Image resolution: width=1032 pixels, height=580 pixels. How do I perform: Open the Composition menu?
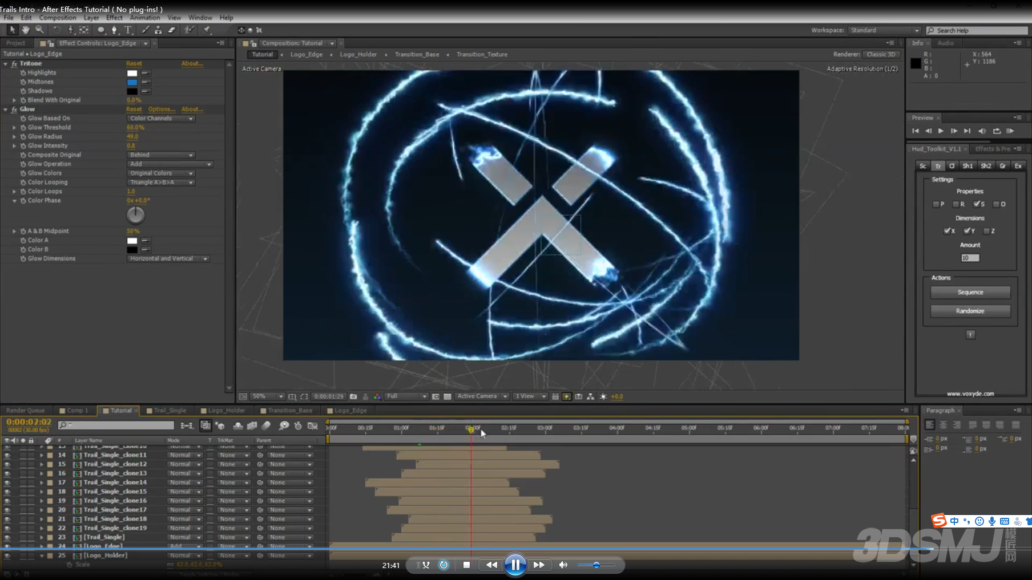58,18
